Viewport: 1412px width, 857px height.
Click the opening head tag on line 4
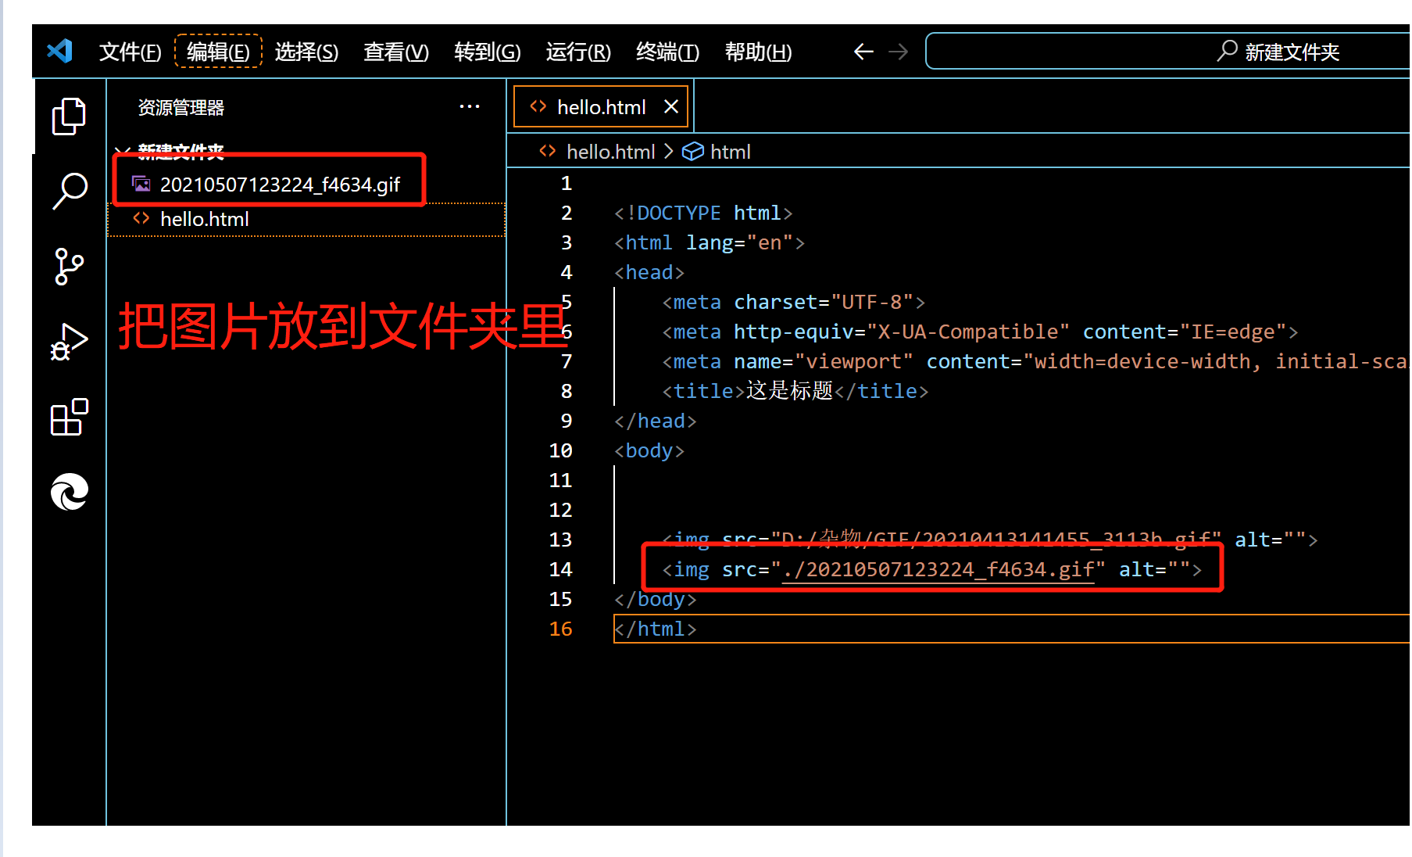pos(649,272)
